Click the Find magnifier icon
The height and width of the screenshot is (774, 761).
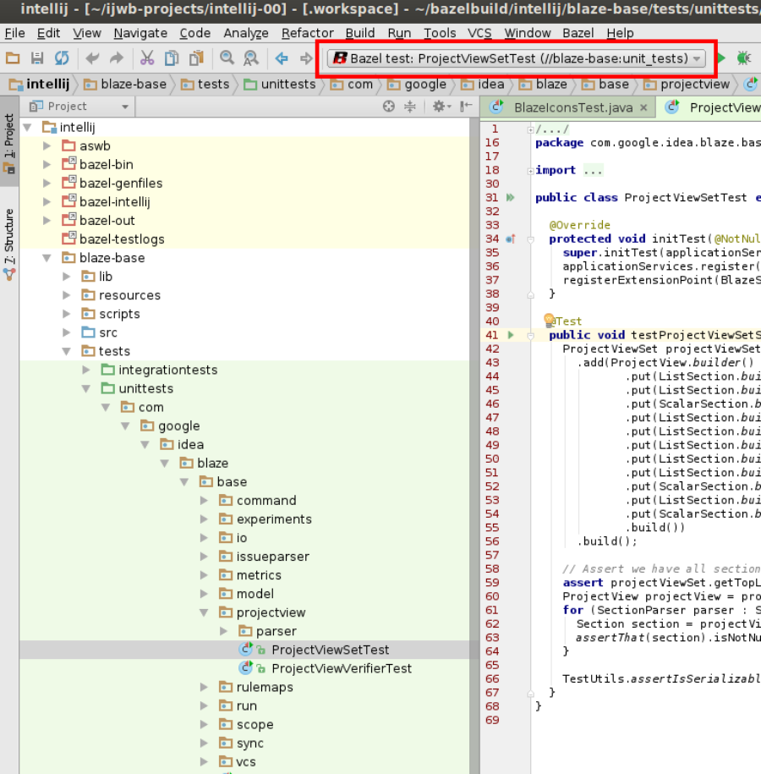227,58
